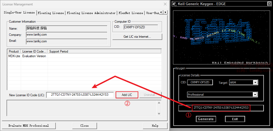Screen dimensions: 273x131
Task: Click the CID field in Computer ID group
Action: click(x=141, y=27)
